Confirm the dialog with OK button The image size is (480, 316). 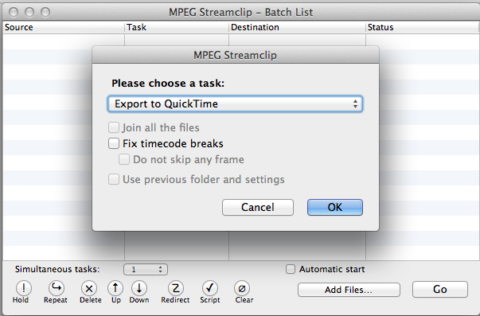(x=335, y=207)
